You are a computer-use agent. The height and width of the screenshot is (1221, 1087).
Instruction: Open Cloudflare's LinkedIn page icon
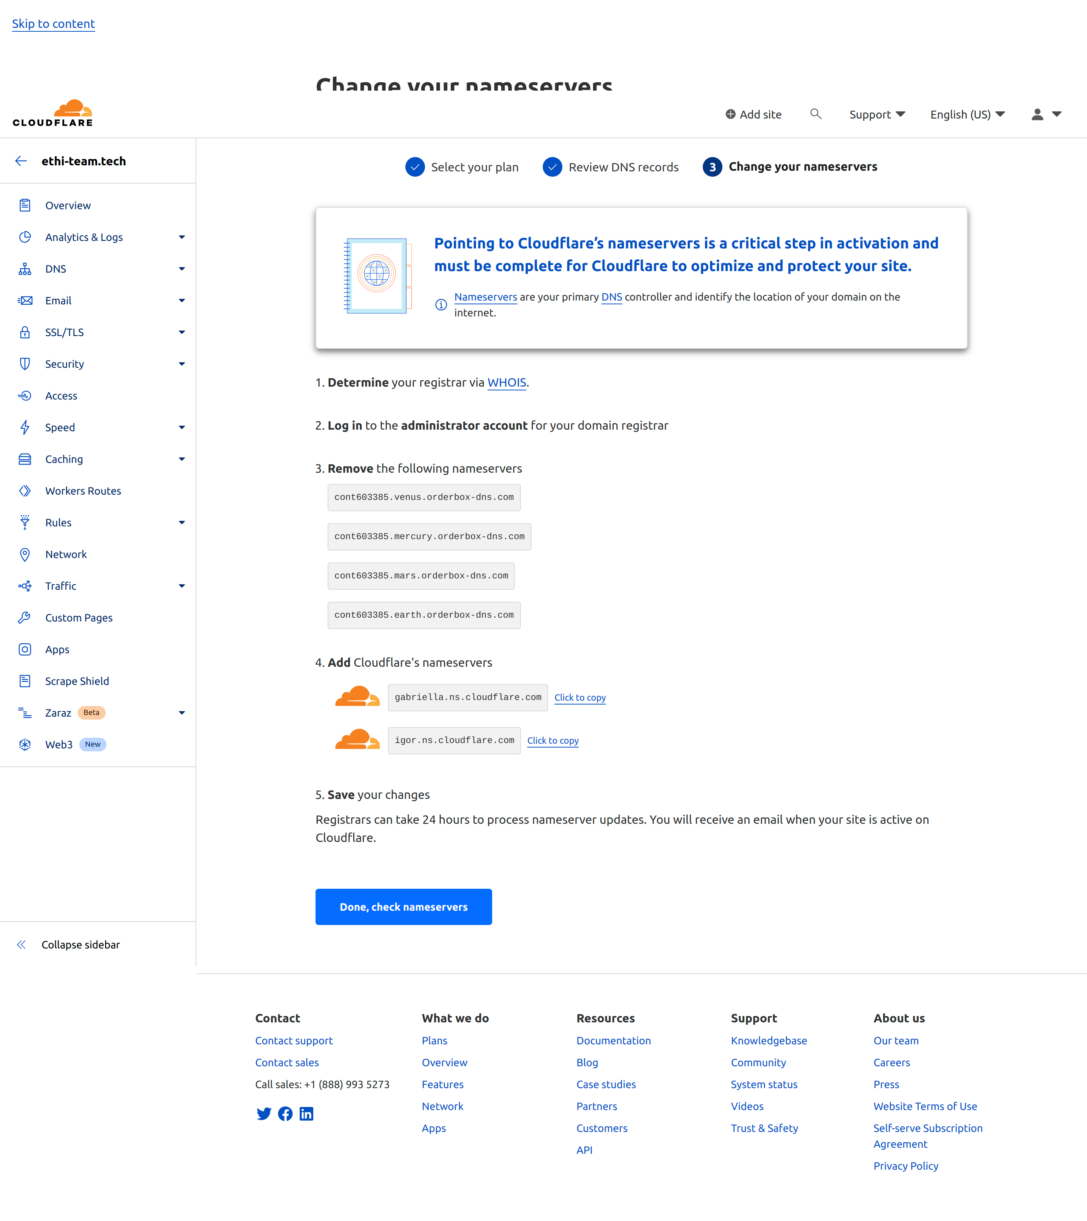306,1113
